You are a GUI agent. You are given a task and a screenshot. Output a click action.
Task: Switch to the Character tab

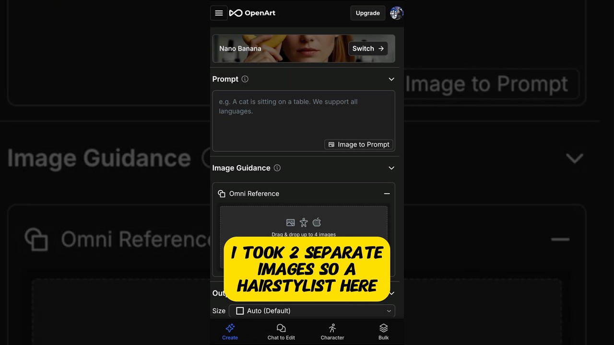coord(332,332)
